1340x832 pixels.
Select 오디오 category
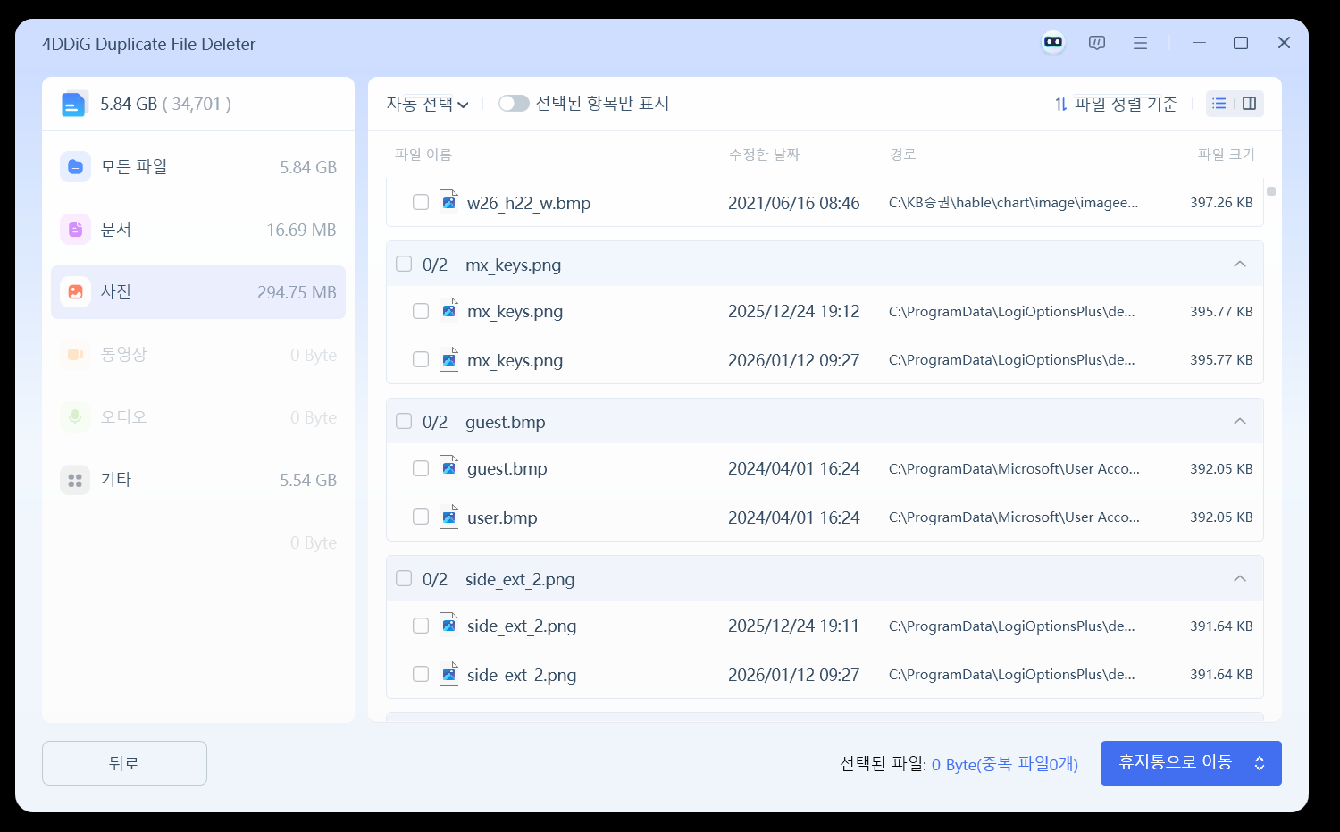click(198, 417)
